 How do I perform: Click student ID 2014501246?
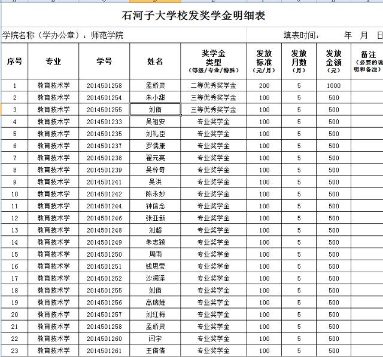point(104,218)
